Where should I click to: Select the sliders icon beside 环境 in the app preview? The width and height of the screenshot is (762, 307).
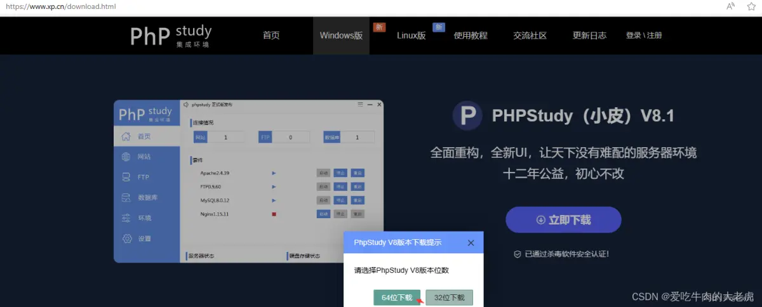[126, 218]
